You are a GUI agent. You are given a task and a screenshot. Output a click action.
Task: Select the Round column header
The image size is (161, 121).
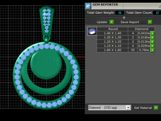pyautogui.click(x=112, y=29)
